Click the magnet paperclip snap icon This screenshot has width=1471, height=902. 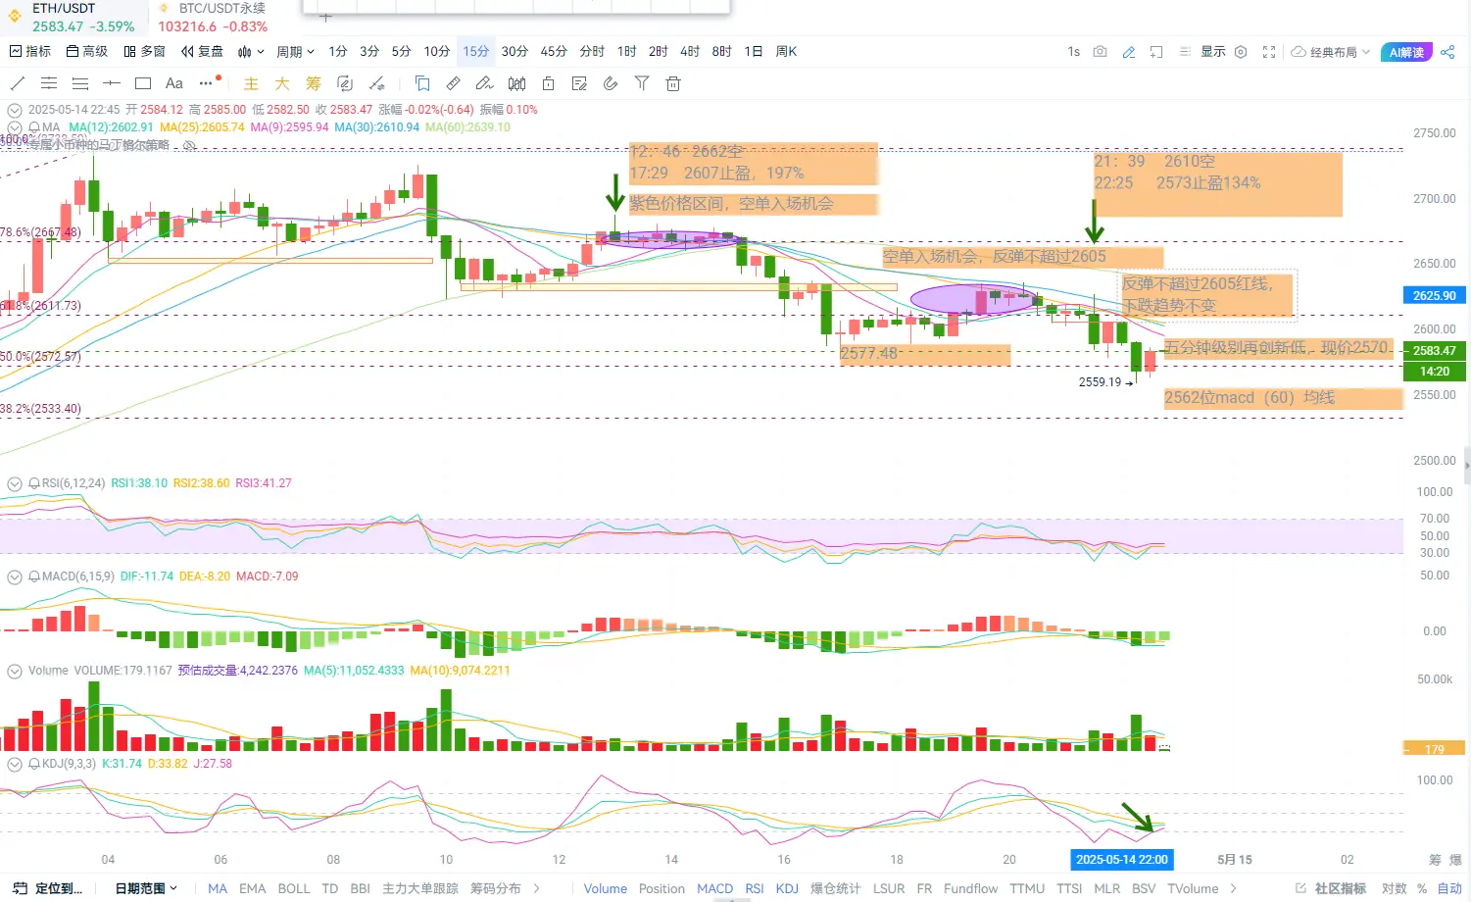click(611, 83)
